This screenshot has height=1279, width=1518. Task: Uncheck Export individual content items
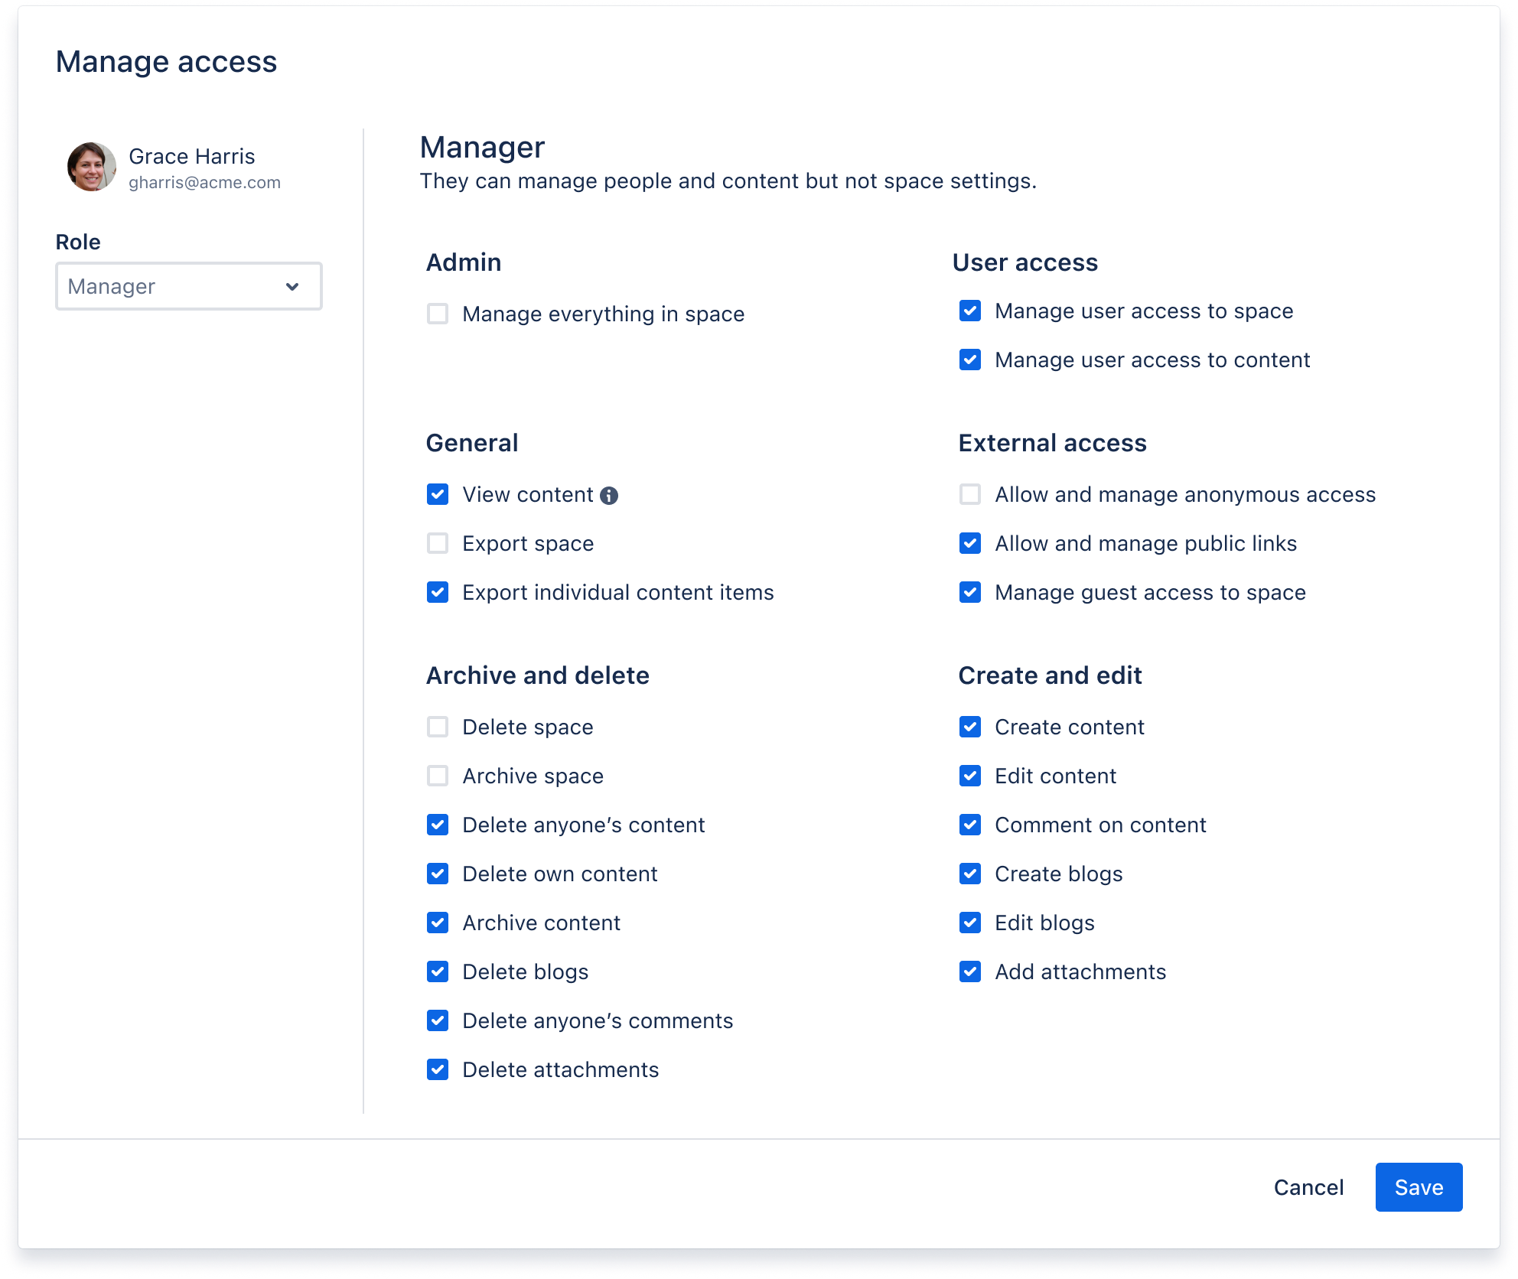[x=437, y=592]
